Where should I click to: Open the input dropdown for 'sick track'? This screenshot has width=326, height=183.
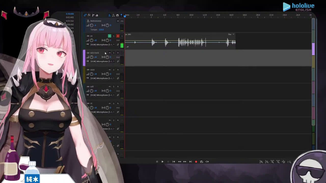click(x=102, y=61)
